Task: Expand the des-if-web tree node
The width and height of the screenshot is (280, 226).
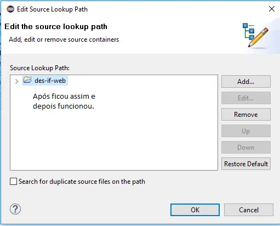Action: click(17, 81)
